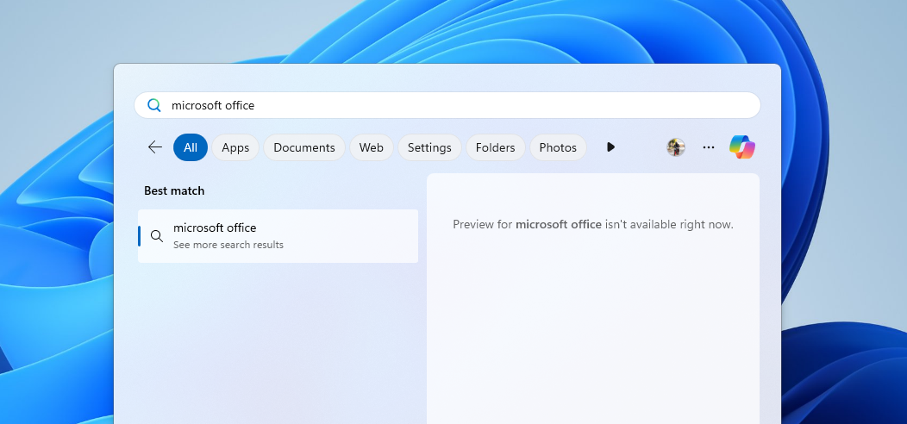Filter results by Settings
The image size is (907, 424).
(x=429, y=147)
